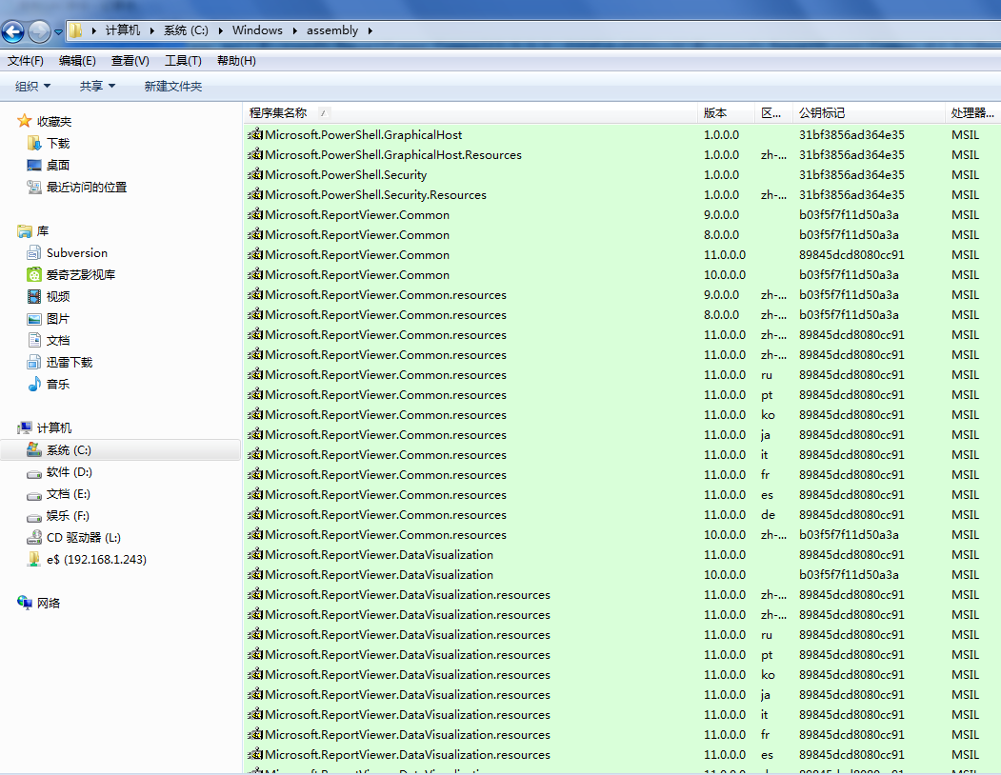
Task: Navigate to Windows via the breadcrumb
Action: (257, 30)
